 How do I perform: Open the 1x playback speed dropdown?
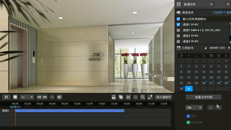point(27,97)
